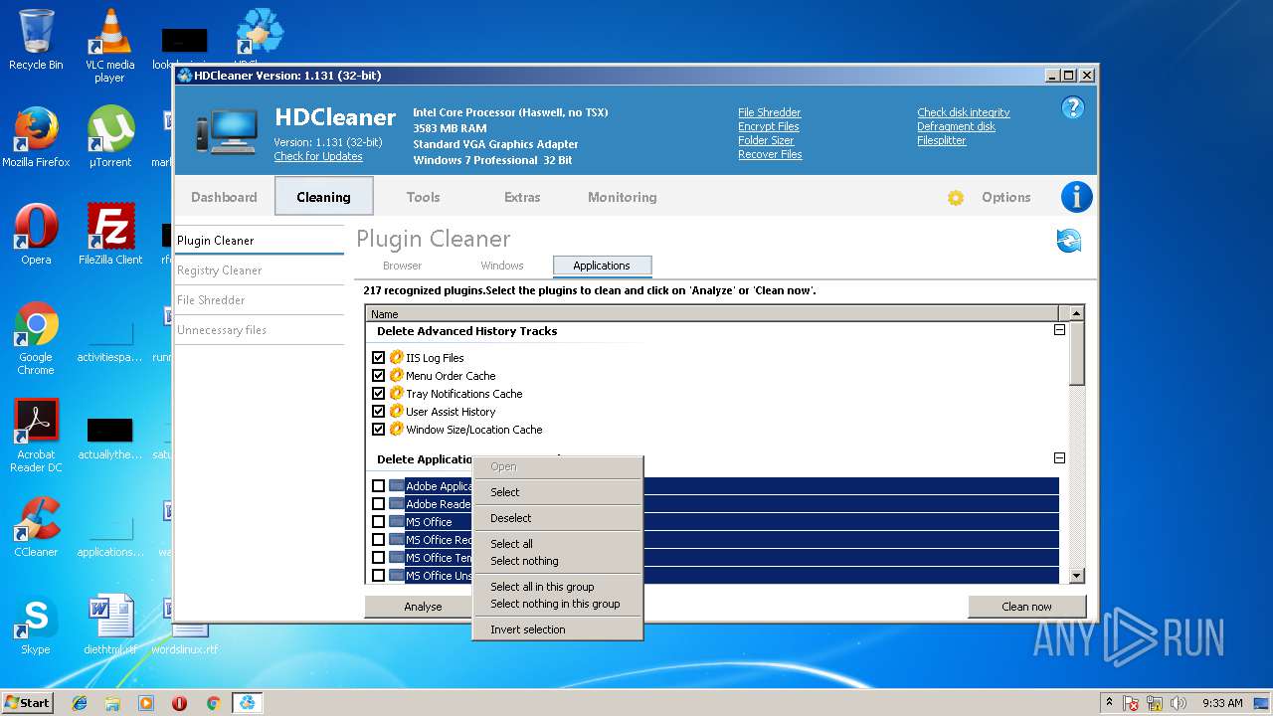Click the User Assist History plugin icon
The width and height of the screenshot is (1273, 716).
(397, 411)
